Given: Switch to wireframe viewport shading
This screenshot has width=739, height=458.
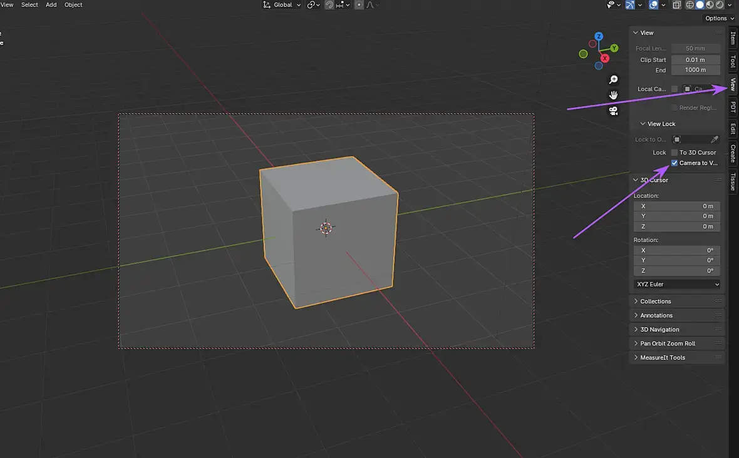Looking at the screenshot, I should [690, 5].
